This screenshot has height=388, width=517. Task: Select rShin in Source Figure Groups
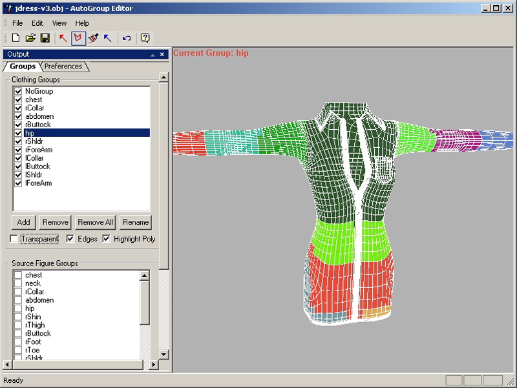[x=33, y=317]
